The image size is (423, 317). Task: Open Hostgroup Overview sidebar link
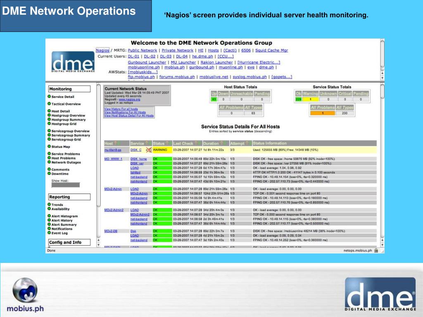coord(68,116)
